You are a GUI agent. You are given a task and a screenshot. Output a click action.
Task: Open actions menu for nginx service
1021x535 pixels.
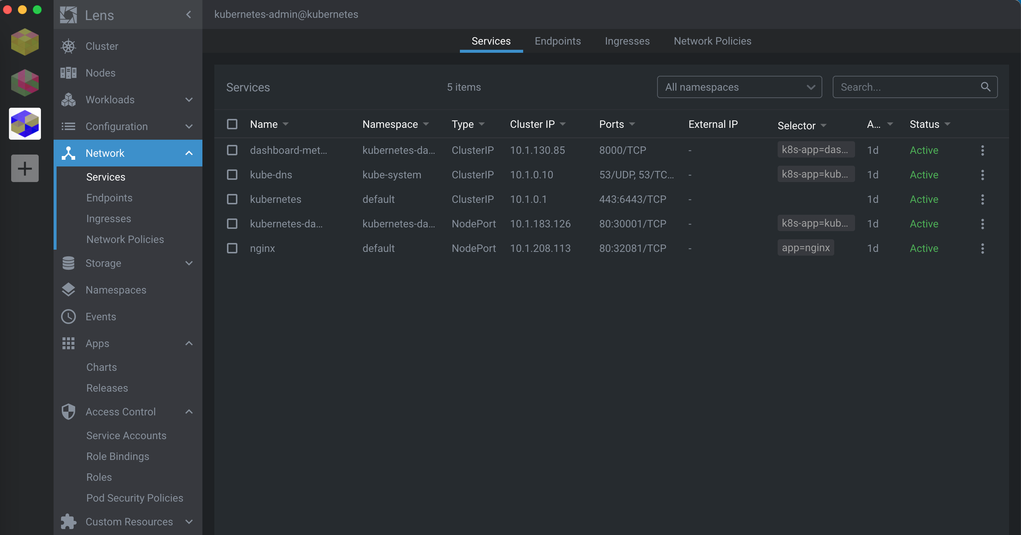(x=983, y=249)
